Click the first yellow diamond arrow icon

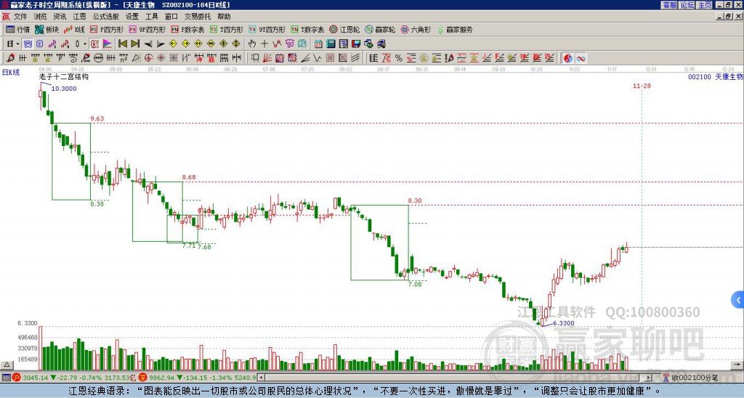click(x=173, y=44)
